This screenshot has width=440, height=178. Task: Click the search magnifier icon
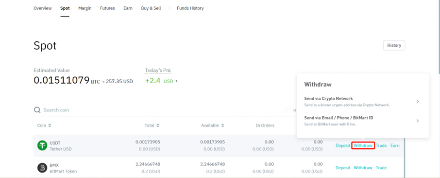[37, 110]
